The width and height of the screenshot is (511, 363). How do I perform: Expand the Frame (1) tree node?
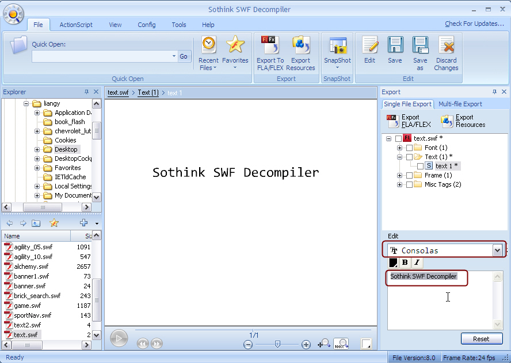(399, 176)
